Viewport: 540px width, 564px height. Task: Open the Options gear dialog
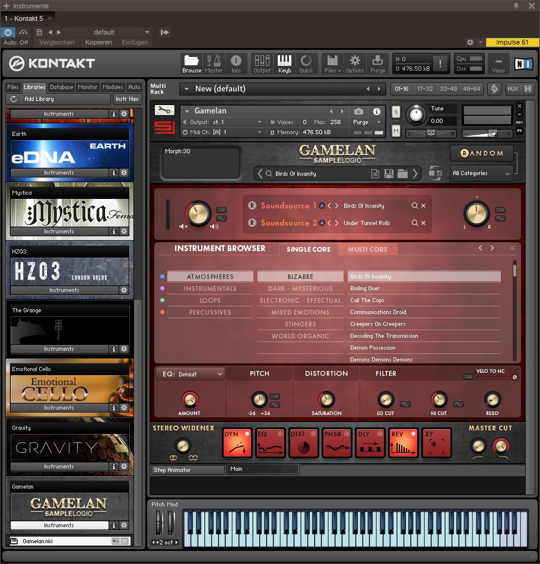355,64
